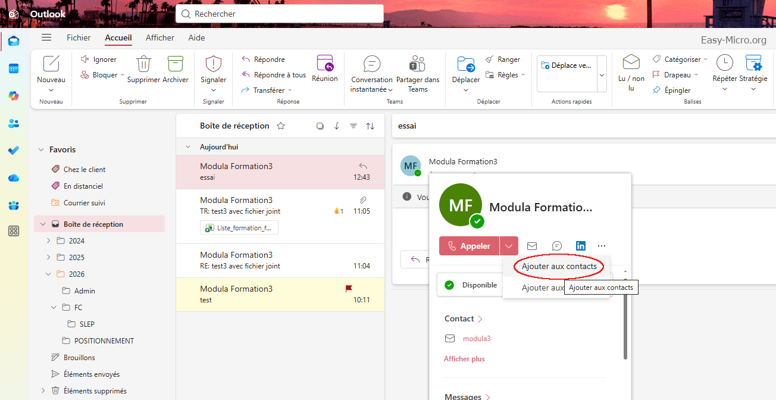Viewport: 776px width, 400px height.
Task: Toggle the hamburger navigation pane button
Action: pos(46,37)
